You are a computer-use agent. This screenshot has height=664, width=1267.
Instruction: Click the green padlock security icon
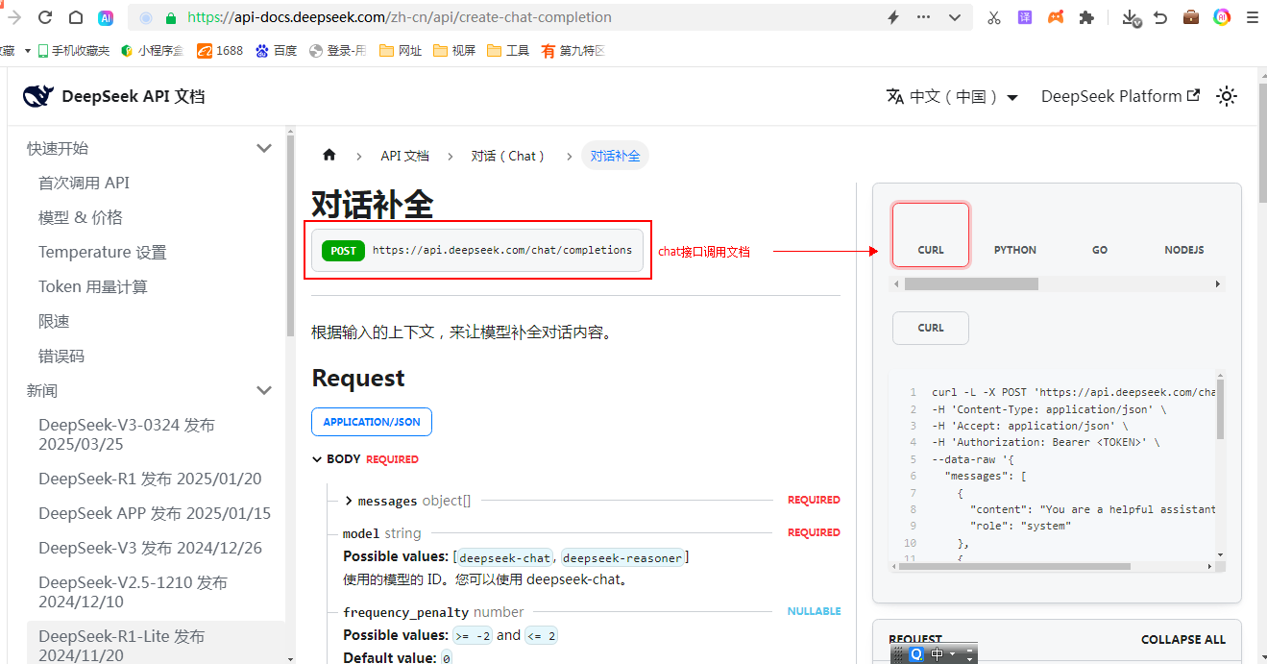coord(171,17)
